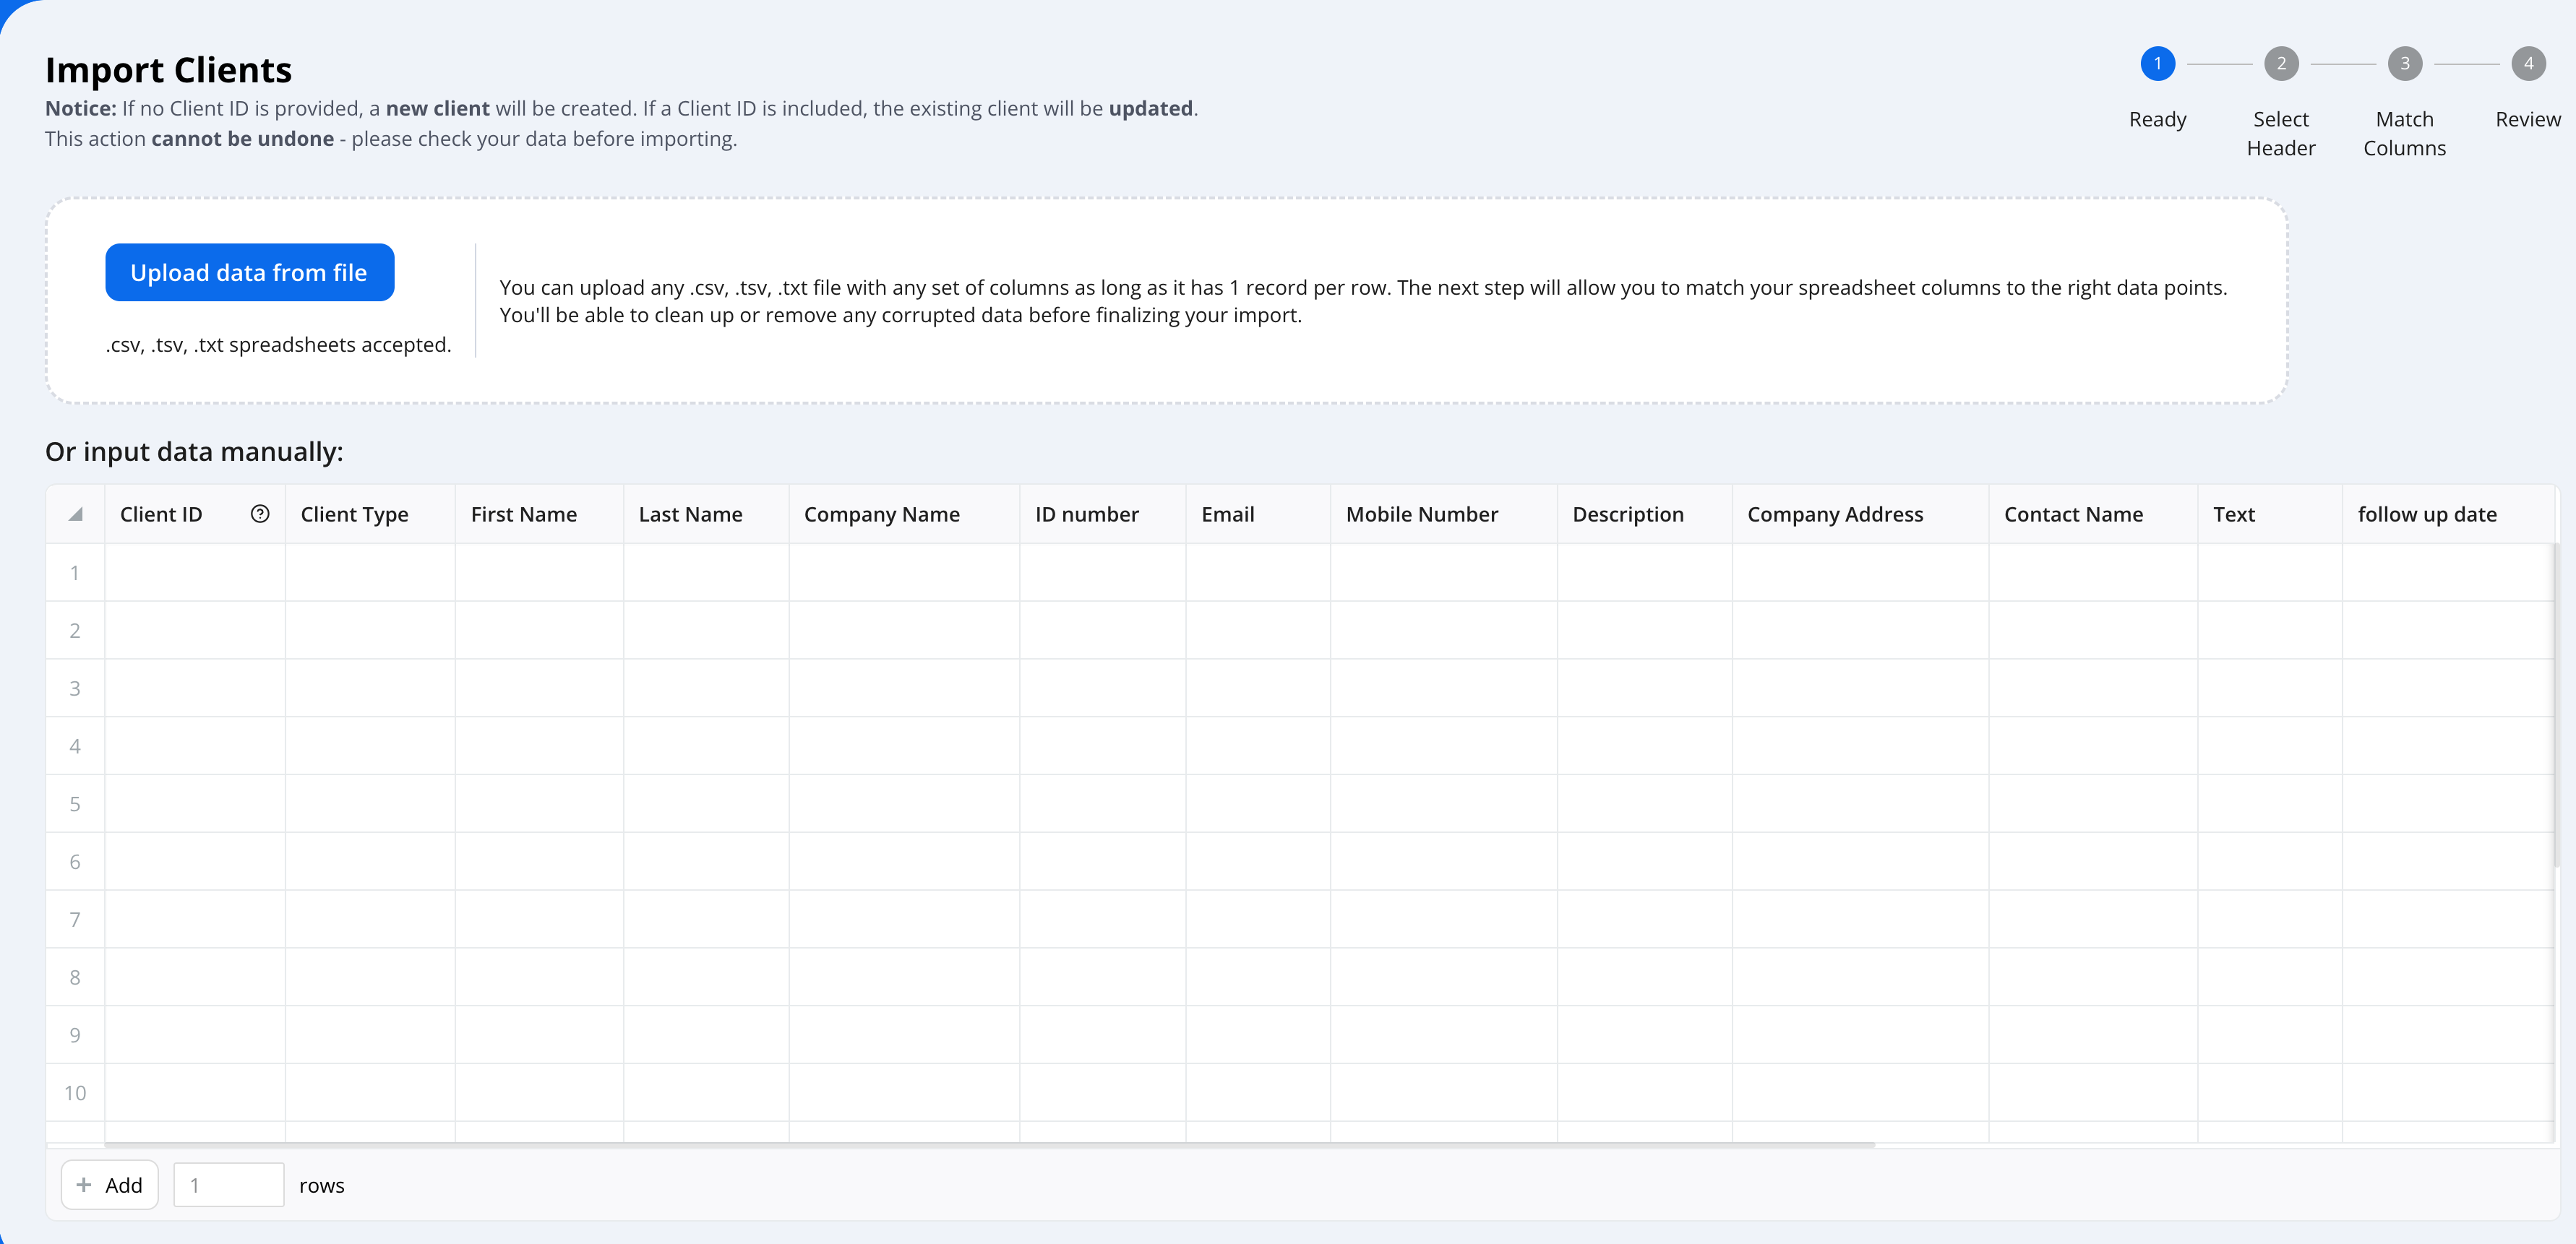Image resolution: width=2576 pixels, height=1244 pixels.
Task: Click the Add rows button
Action: (110, 1185)
